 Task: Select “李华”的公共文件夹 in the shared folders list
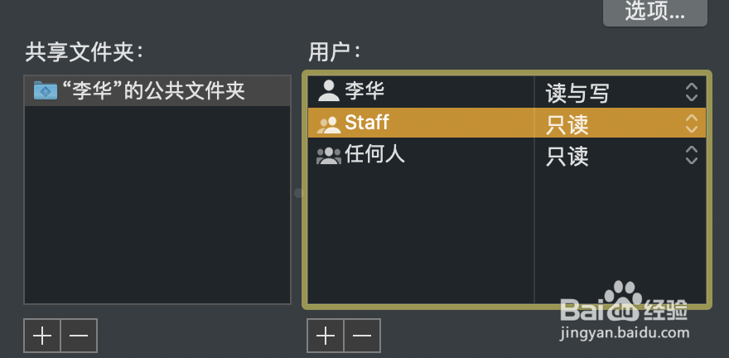(x=153, y=90)
